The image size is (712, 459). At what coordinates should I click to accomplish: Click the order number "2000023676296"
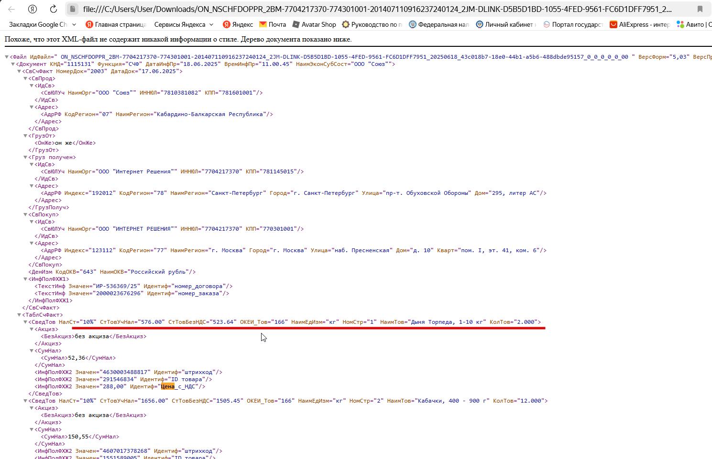point(118,293)
